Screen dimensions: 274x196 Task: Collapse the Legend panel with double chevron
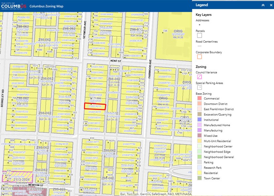263,5
